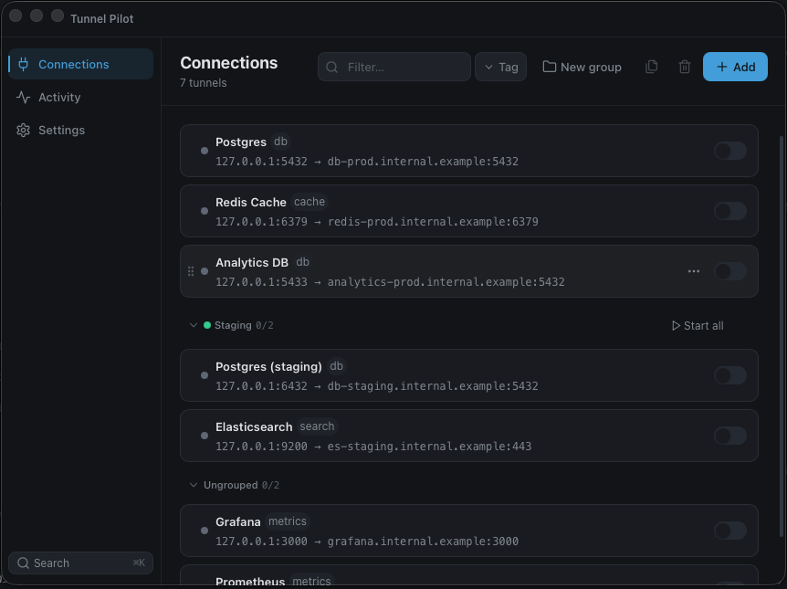The height and width of the screenshot is (589, 787).
Task: Click the magnifier icon in Filter field
Action: pos(331,67)
